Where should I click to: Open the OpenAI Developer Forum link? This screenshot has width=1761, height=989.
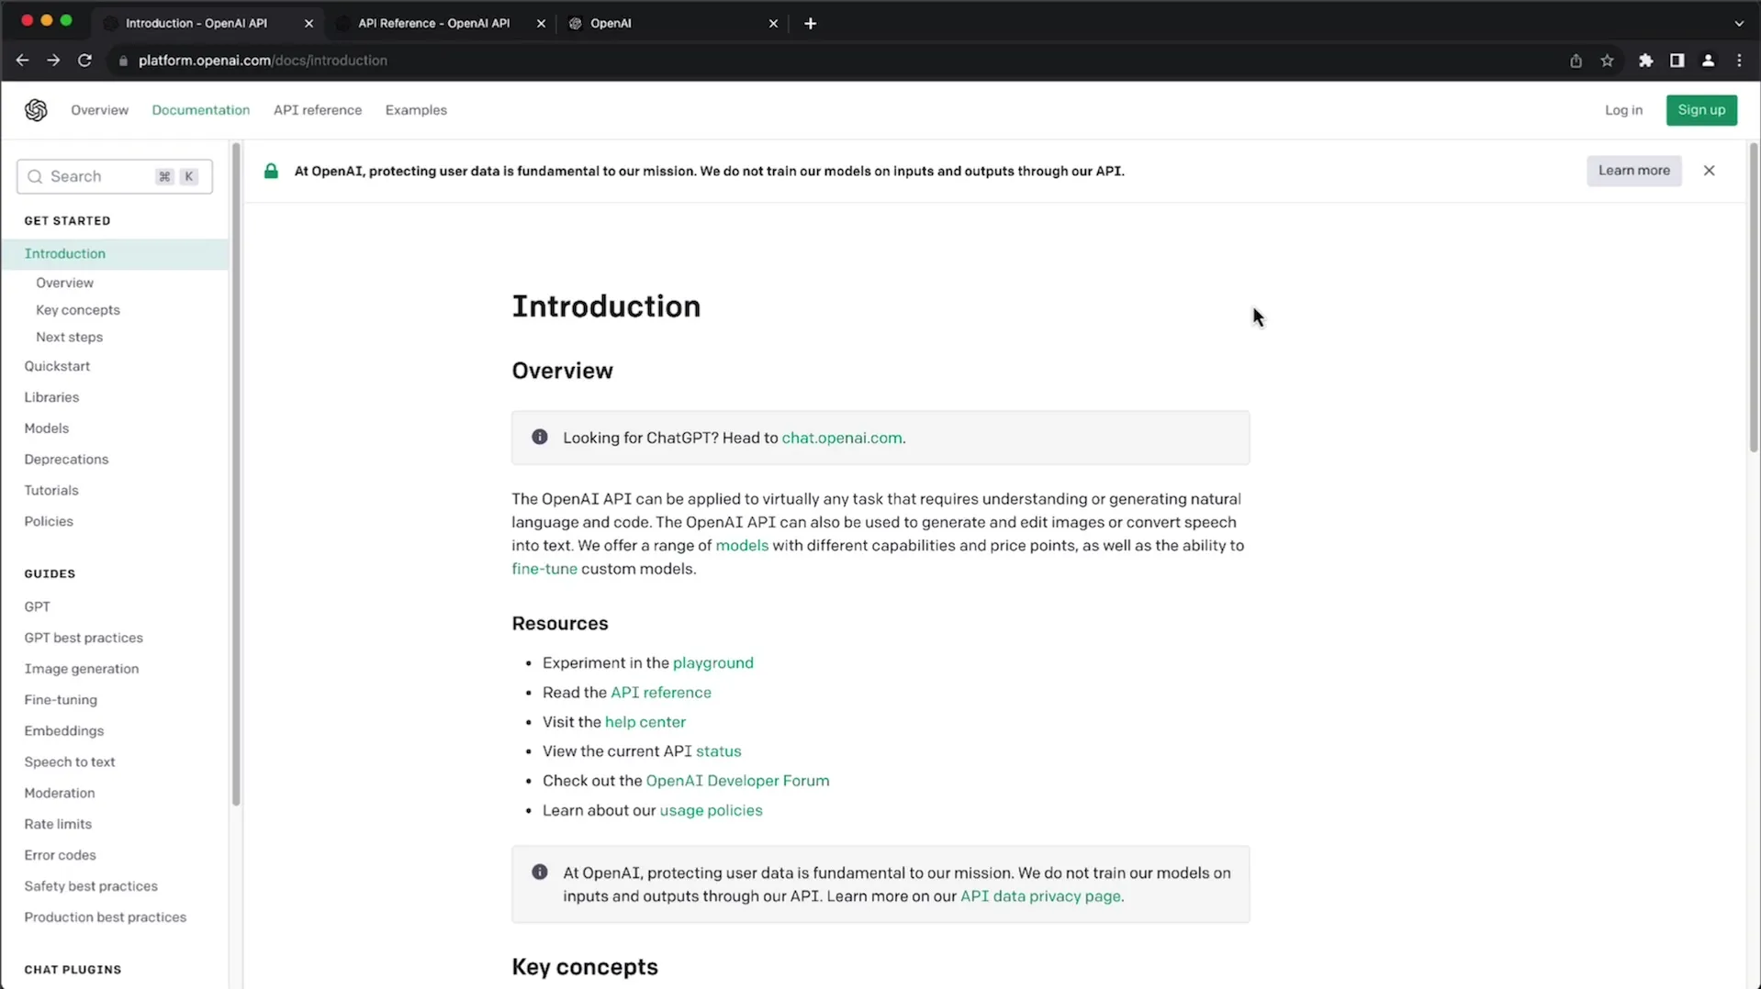737,781
